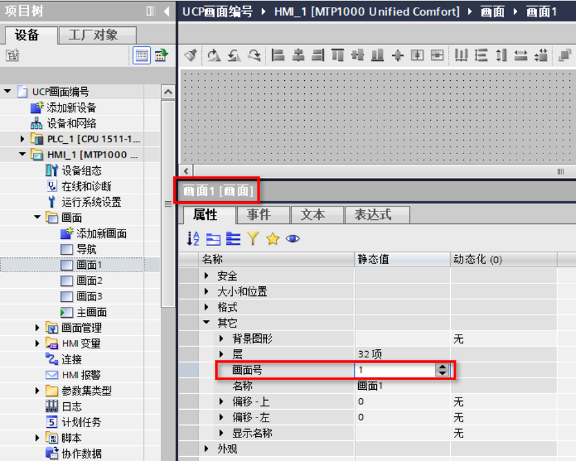Click the align top edges icon
This screenshot has height=461, width=578.
click(337, 55)
